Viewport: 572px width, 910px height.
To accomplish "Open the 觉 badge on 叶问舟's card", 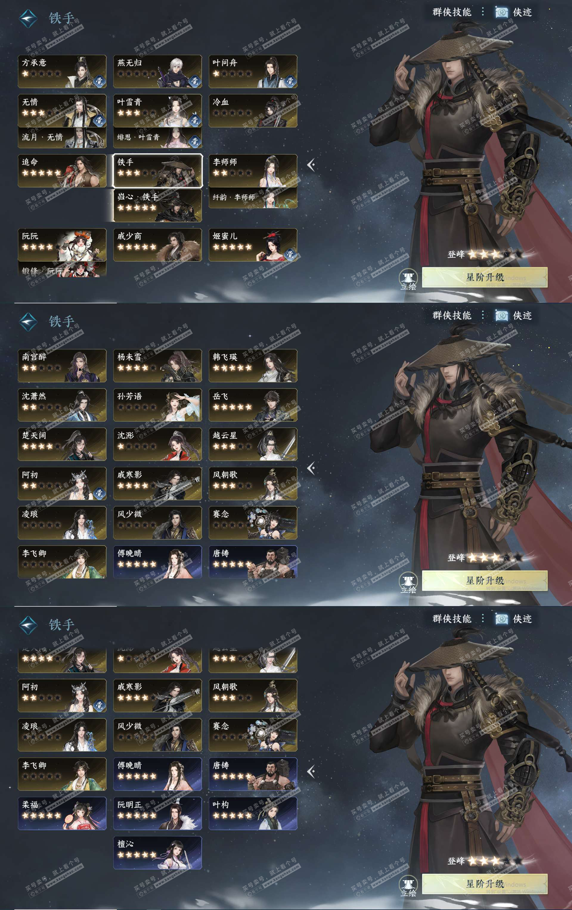I will 290,81.
